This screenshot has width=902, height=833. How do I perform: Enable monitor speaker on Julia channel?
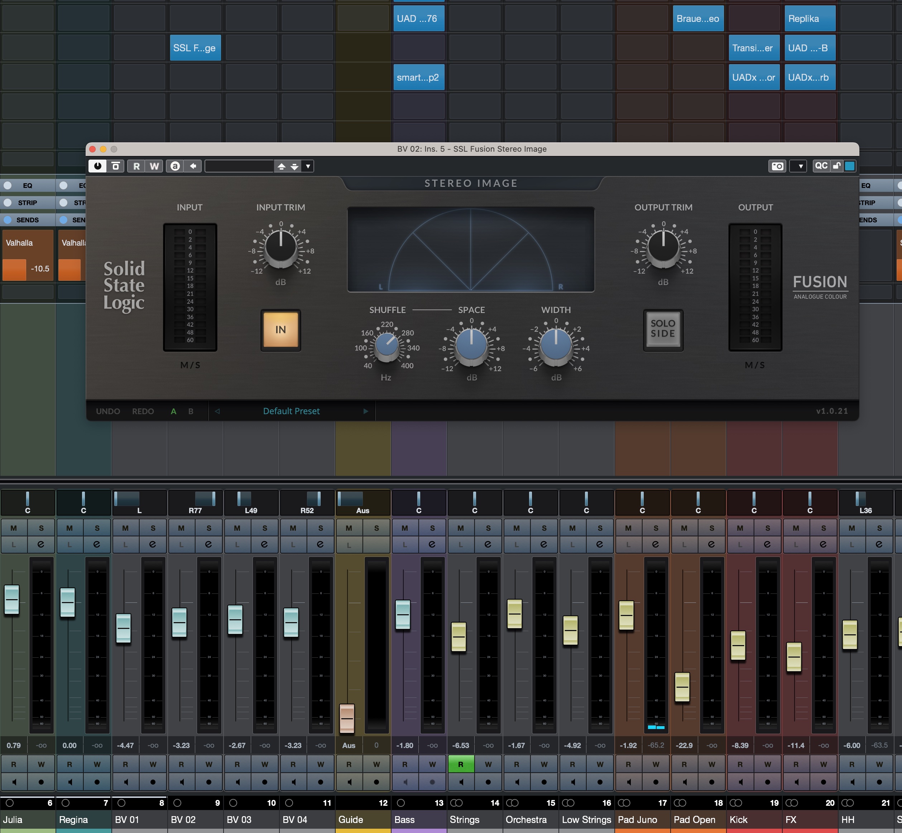click(14, 782)
